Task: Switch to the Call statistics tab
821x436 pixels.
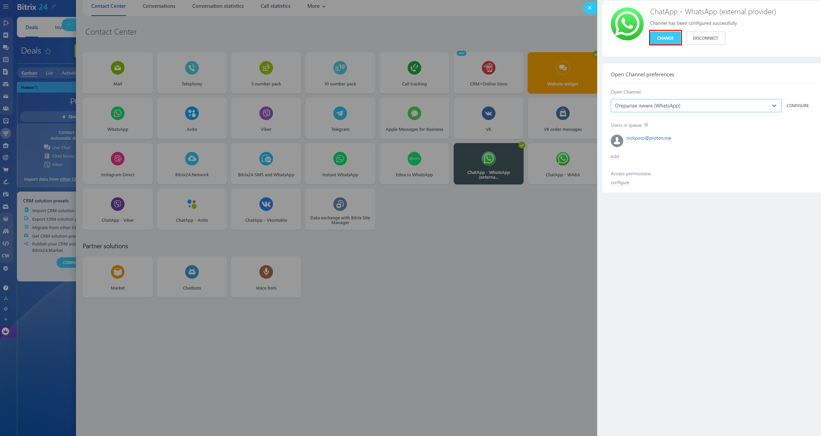Action: (x=275, y=6)
